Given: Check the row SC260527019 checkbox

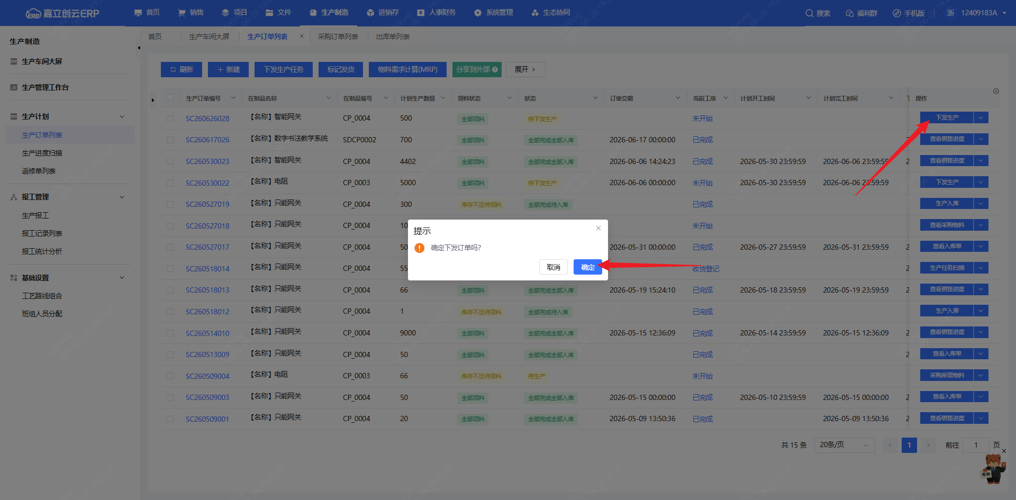Looking at the screenshot, I should coord(170,204).
